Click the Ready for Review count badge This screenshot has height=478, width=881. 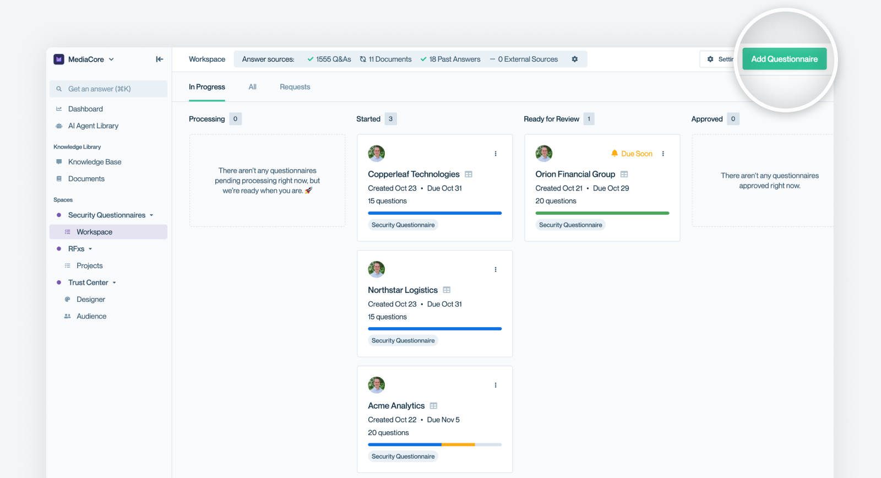(589, 119)
